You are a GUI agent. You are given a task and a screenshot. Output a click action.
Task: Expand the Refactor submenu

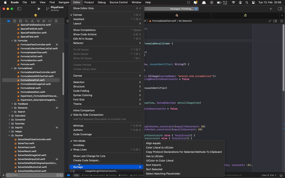click(x=106, y=43)
